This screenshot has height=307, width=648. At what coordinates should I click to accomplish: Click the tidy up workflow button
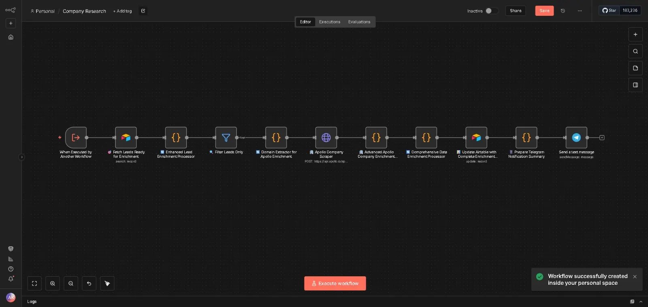point(107,284)
